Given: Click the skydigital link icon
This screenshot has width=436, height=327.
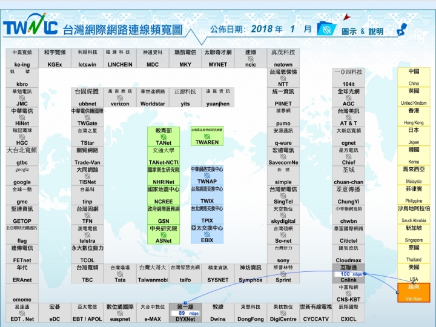Looking at the screenshot, I should click(283, 215).
